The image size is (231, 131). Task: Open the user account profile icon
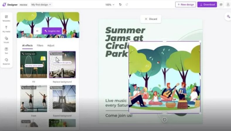(x=228, y=5)
